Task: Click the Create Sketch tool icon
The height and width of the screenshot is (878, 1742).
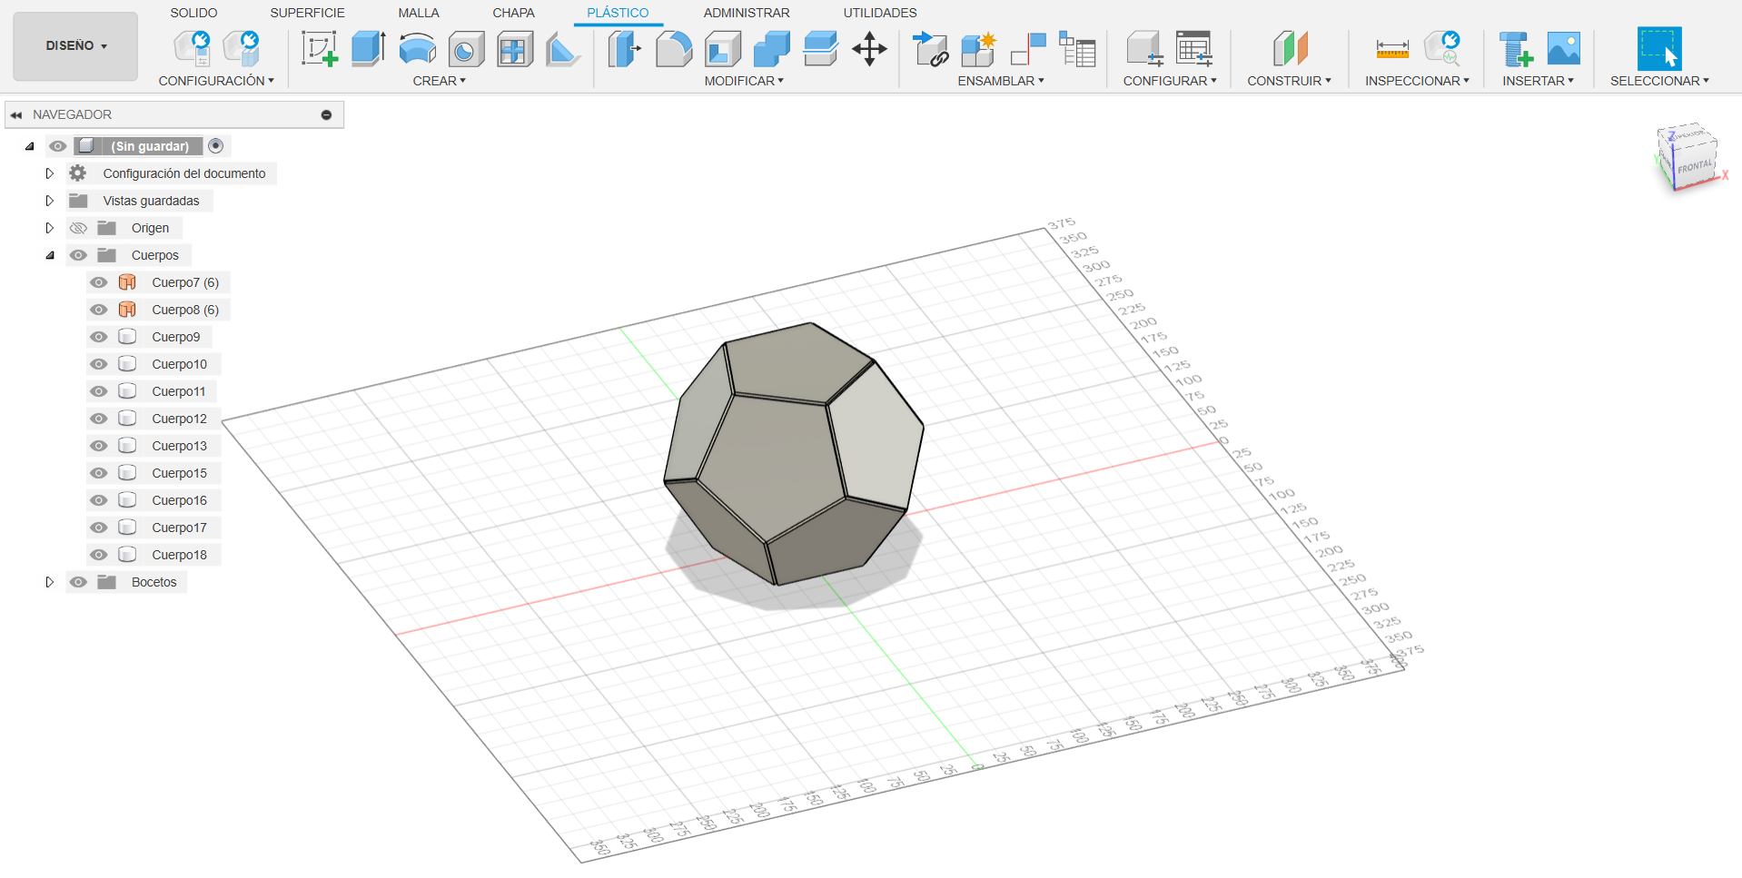Action: (x=319, y=49)
